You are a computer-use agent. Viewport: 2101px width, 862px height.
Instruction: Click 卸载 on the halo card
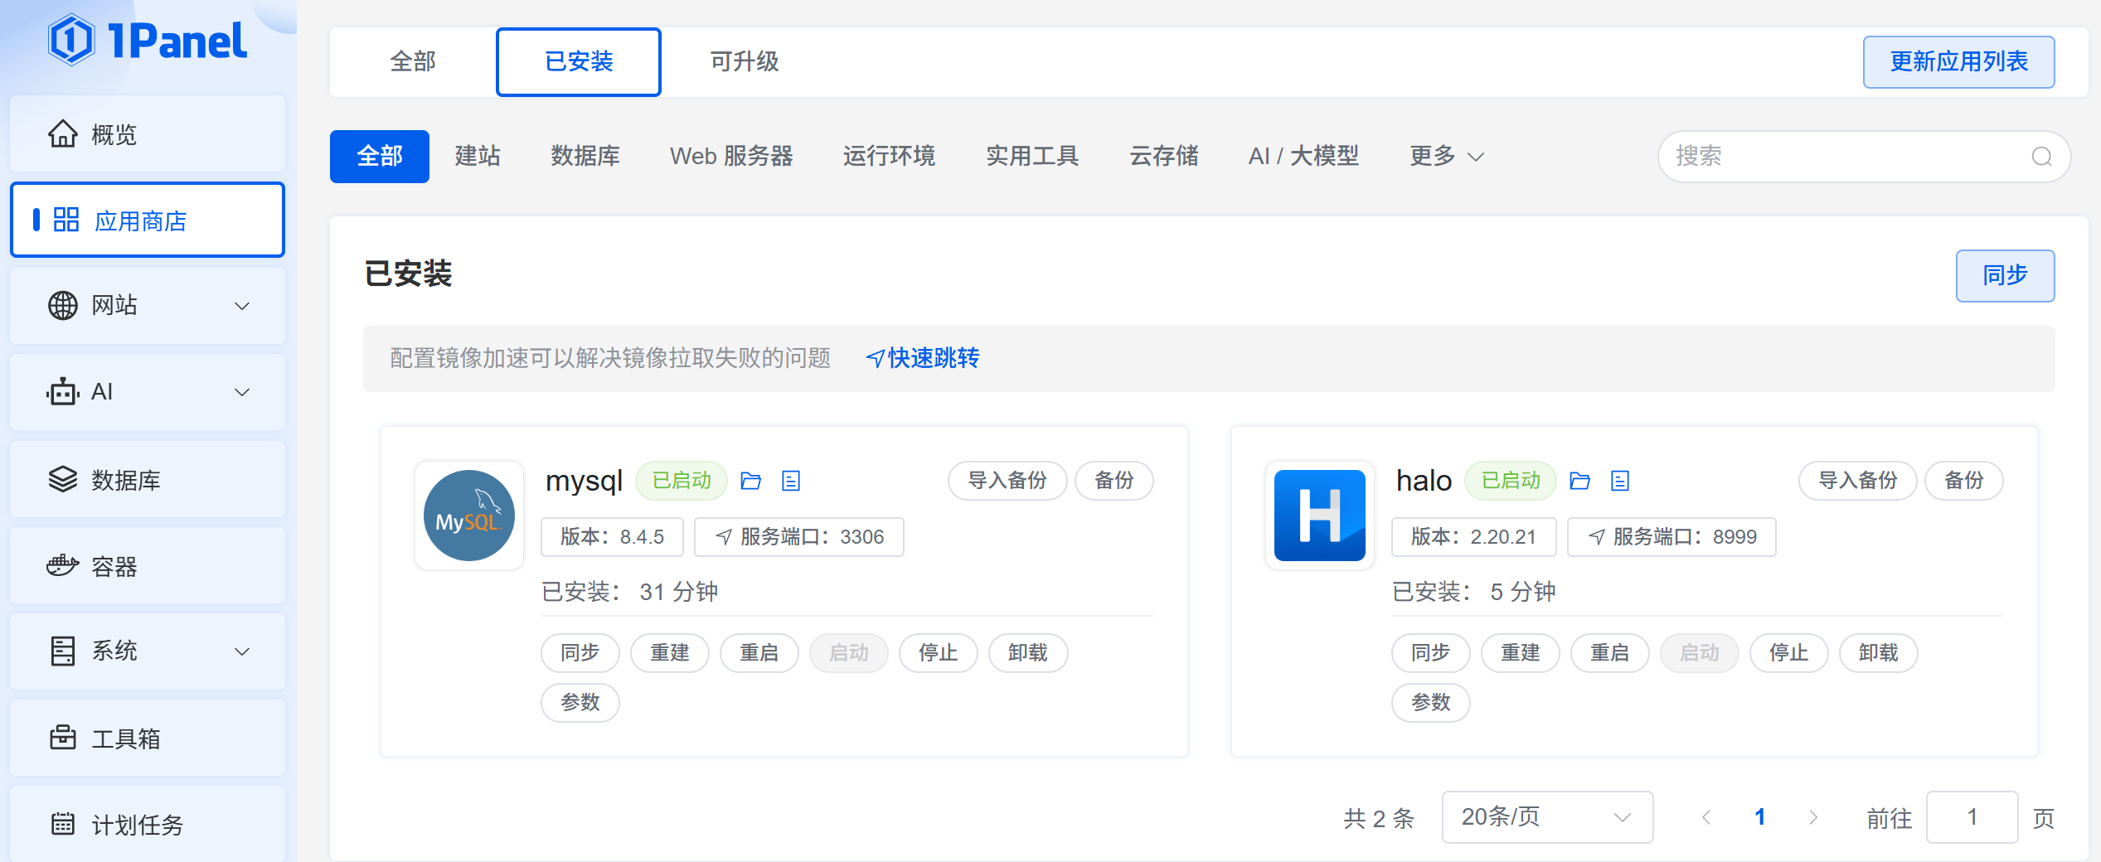(1879, 653)
